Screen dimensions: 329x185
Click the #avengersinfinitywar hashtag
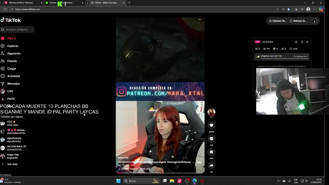coord(179,162)
